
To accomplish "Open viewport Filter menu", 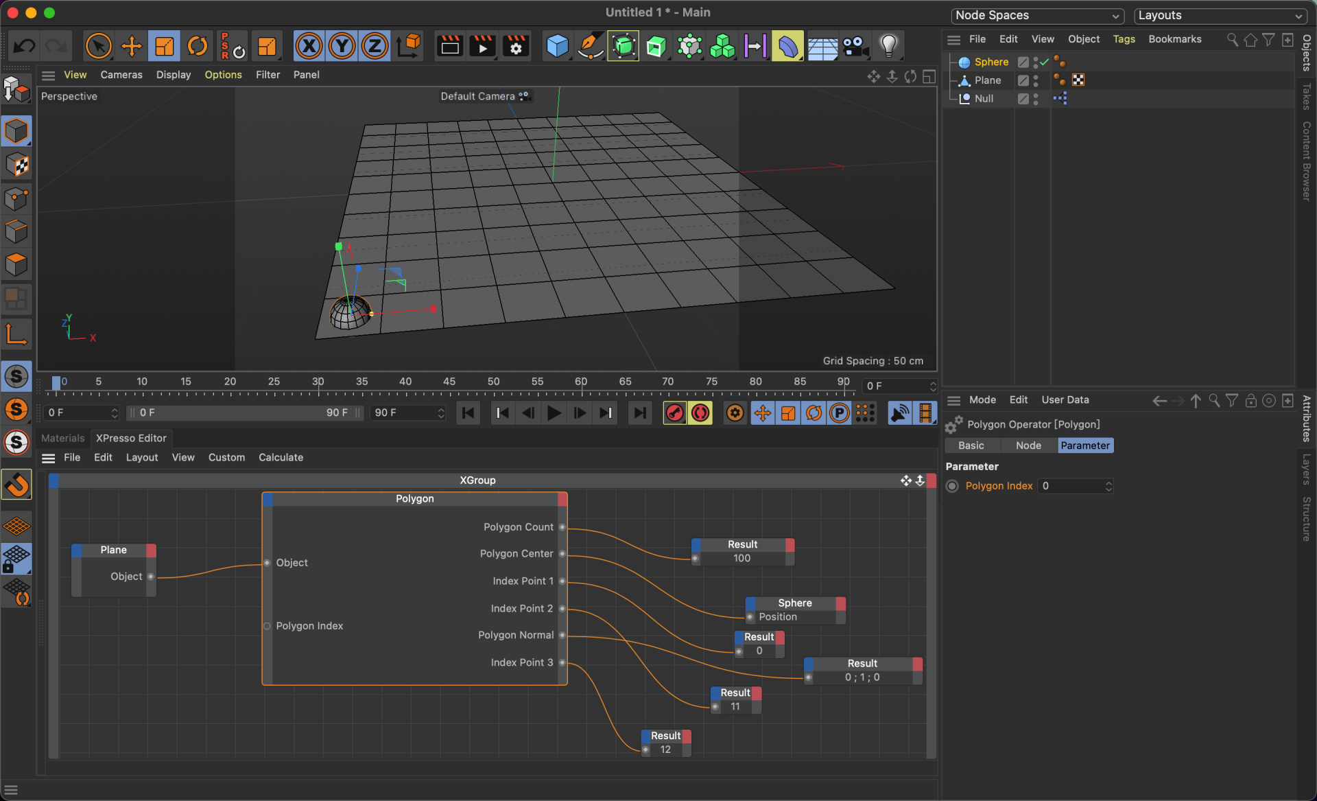I will coord(268,75).
